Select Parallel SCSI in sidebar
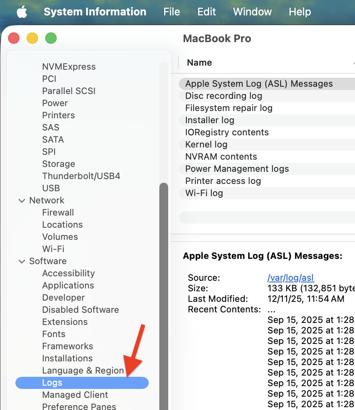Screen dimensions: 355x410 (69, 91)
